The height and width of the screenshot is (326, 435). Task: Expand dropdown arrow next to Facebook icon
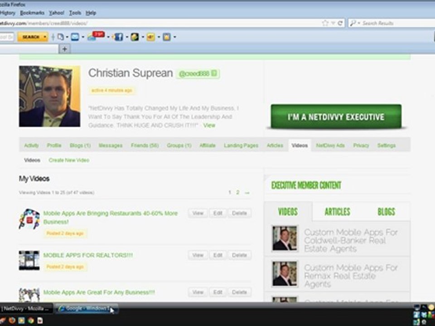pos(126,37)
